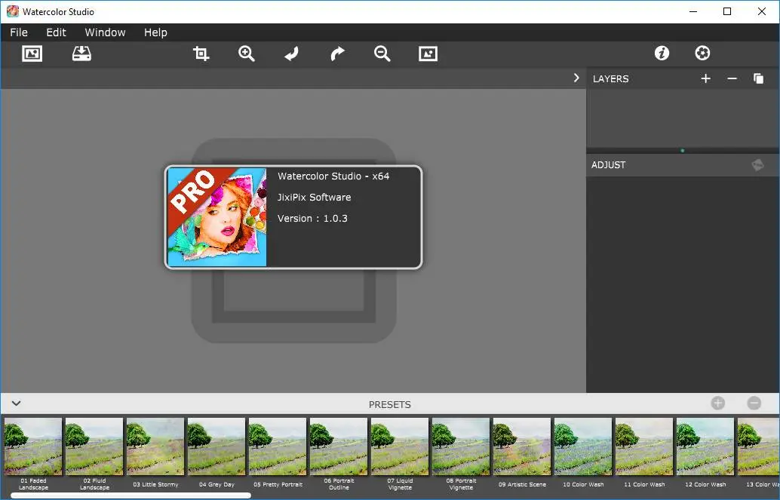Close the Watercolor Studio window
The height and width of the screenshot is (500, 780).
click(x=762, y=11)
